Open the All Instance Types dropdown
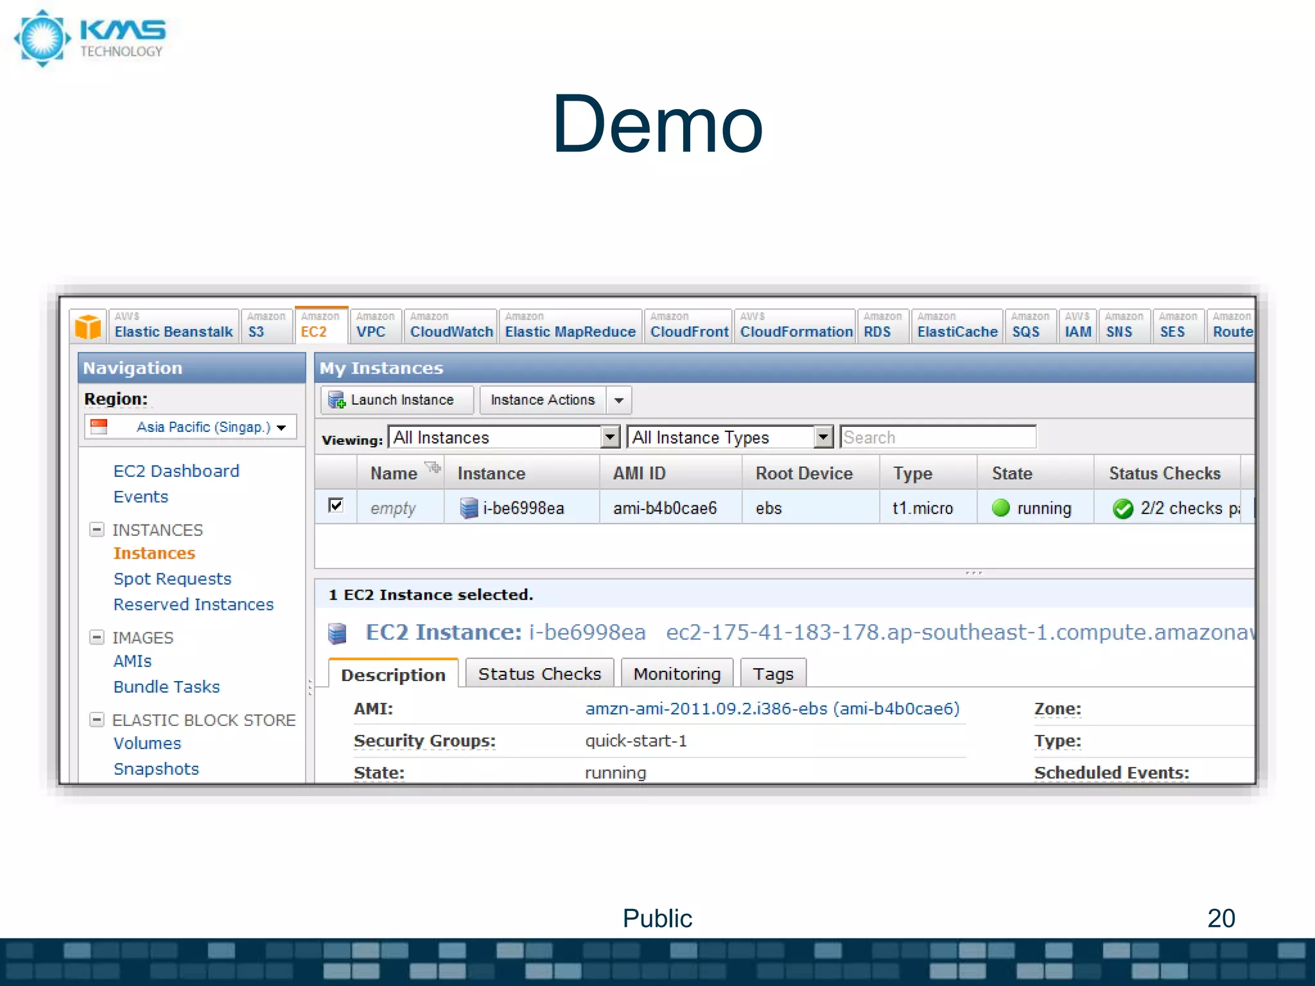Image resolution: width=1315 pixels, height=986 pixels. 730,437
